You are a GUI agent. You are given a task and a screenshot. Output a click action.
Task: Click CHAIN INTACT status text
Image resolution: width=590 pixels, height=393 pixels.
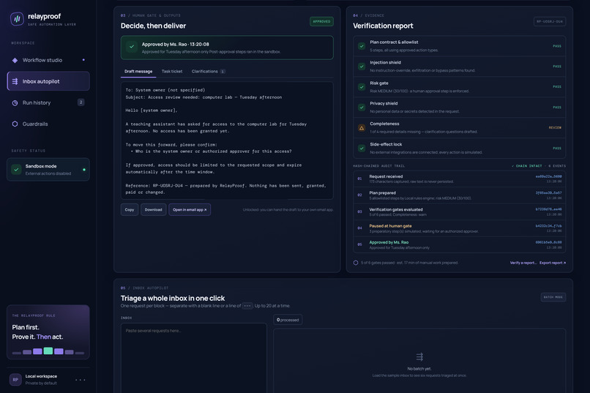click(x=527, y=166)
